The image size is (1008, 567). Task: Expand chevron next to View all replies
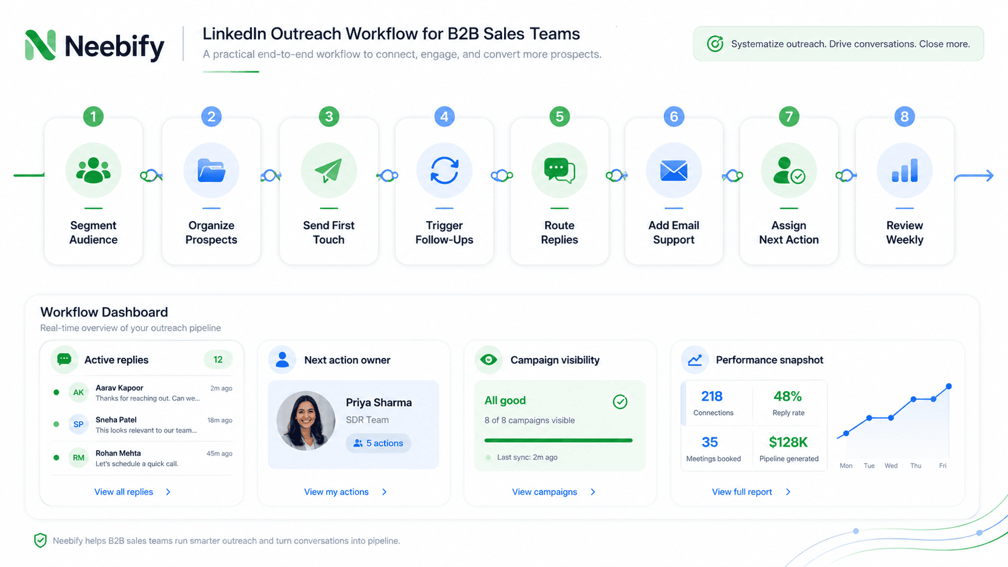[x=168, y=492]
